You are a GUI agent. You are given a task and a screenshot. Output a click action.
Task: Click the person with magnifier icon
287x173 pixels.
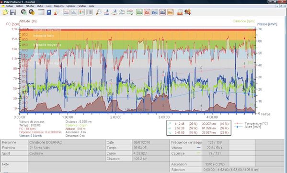pos(57,12)
